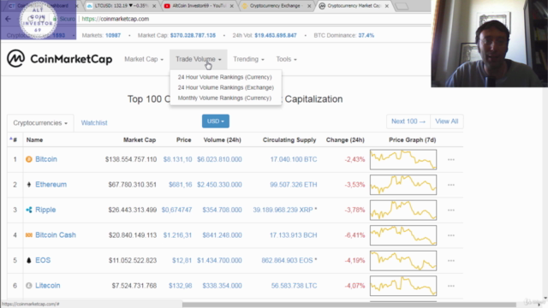This screenshot has width=548, height=308.
Task: Open the Ethereum row more-options ellipsis
Action: [x=451, y=185]
